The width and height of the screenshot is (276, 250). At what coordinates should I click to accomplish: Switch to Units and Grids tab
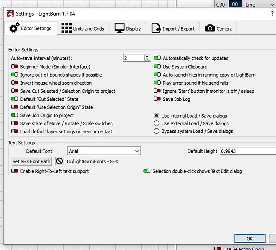tap(83, 28)
